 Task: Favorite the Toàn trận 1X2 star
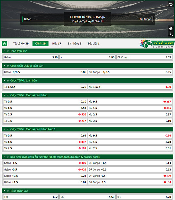(8, 51)
